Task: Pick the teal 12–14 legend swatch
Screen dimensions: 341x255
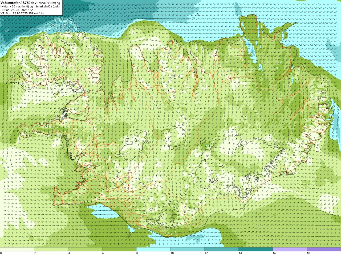Action: (222, 249)
